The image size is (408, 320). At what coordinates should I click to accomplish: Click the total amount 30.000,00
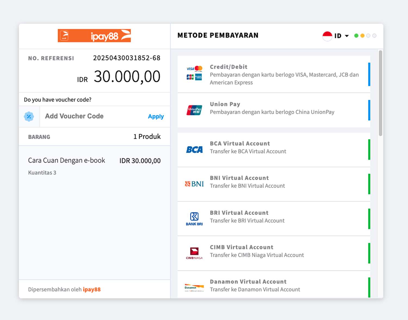click(127, 76)
